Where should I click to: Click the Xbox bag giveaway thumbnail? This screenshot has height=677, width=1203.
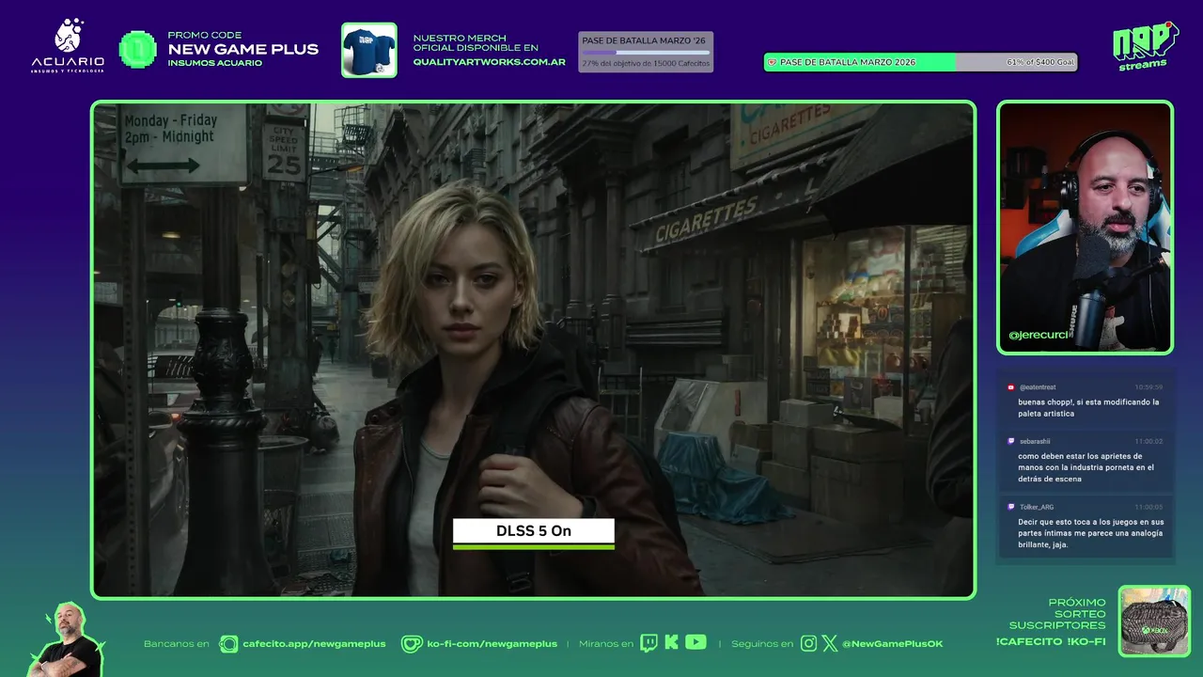coord(1154,622)
